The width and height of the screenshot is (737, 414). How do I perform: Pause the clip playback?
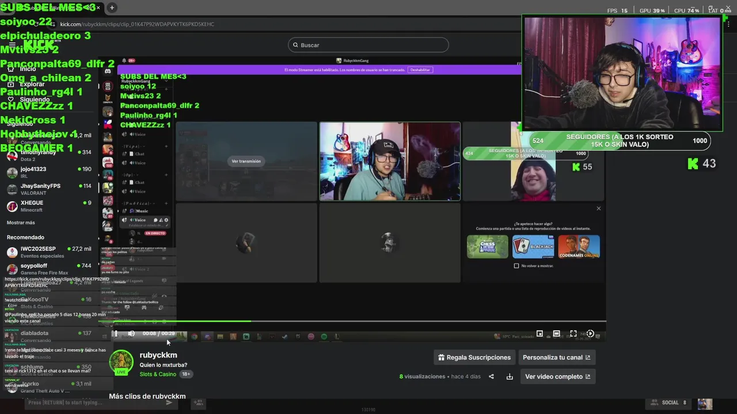click(116, 333)
